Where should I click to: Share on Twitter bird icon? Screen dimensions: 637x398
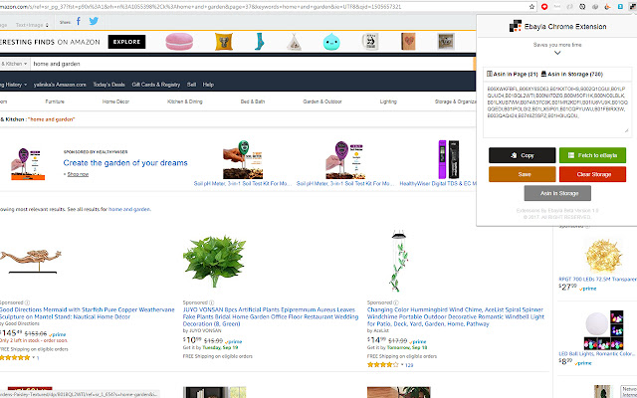(94, 21)
